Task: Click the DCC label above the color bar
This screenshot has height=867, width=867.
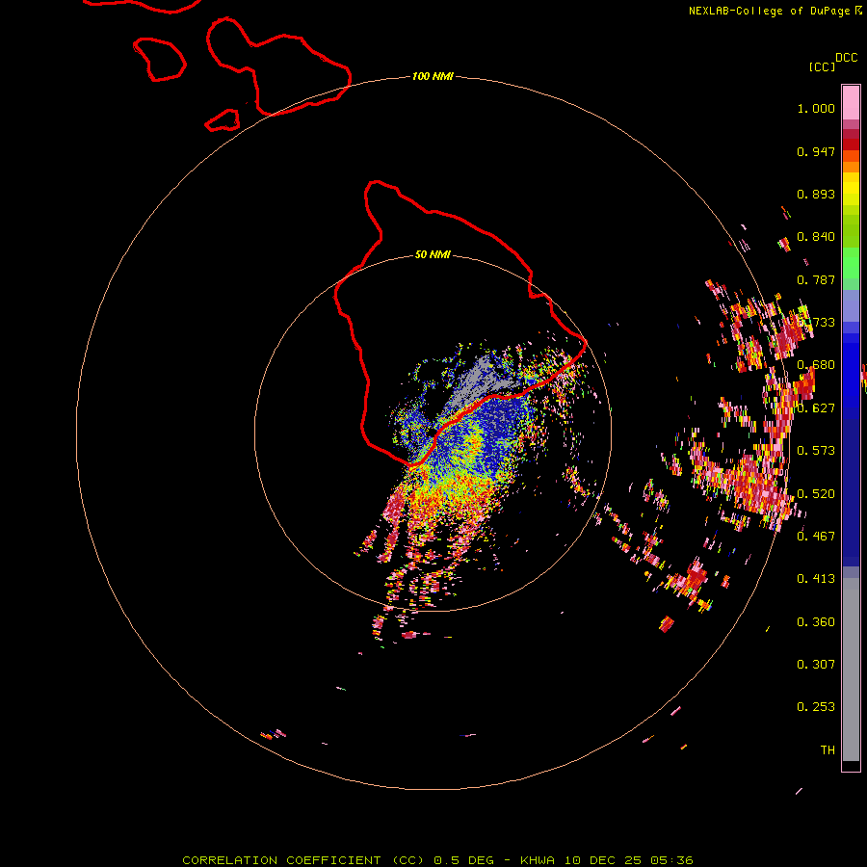Action: pos(847,58)
